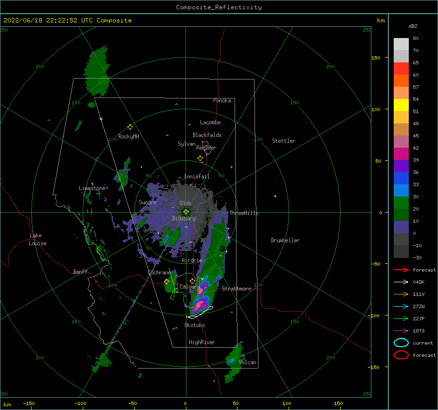Select the purple 36-39 dBZ color swatch
Screen dimensions: 438x410
(x=401, y=166)
